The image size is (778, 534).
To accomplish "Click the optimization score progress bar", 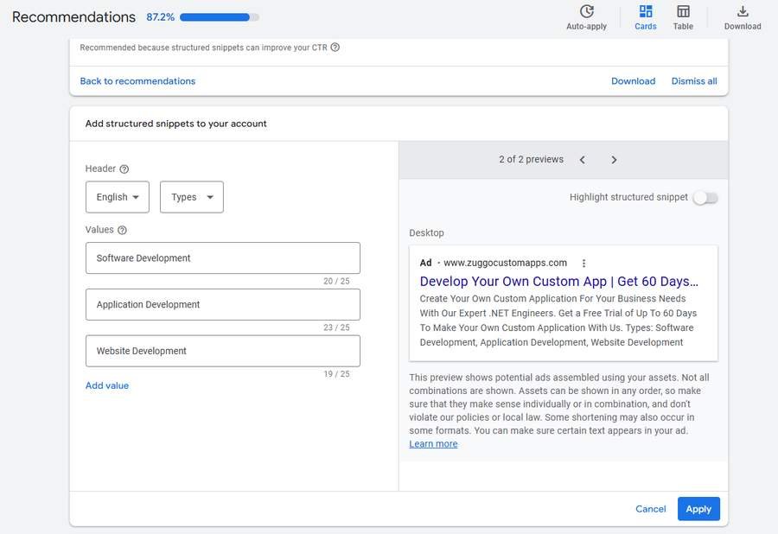I will coord(220,17).
